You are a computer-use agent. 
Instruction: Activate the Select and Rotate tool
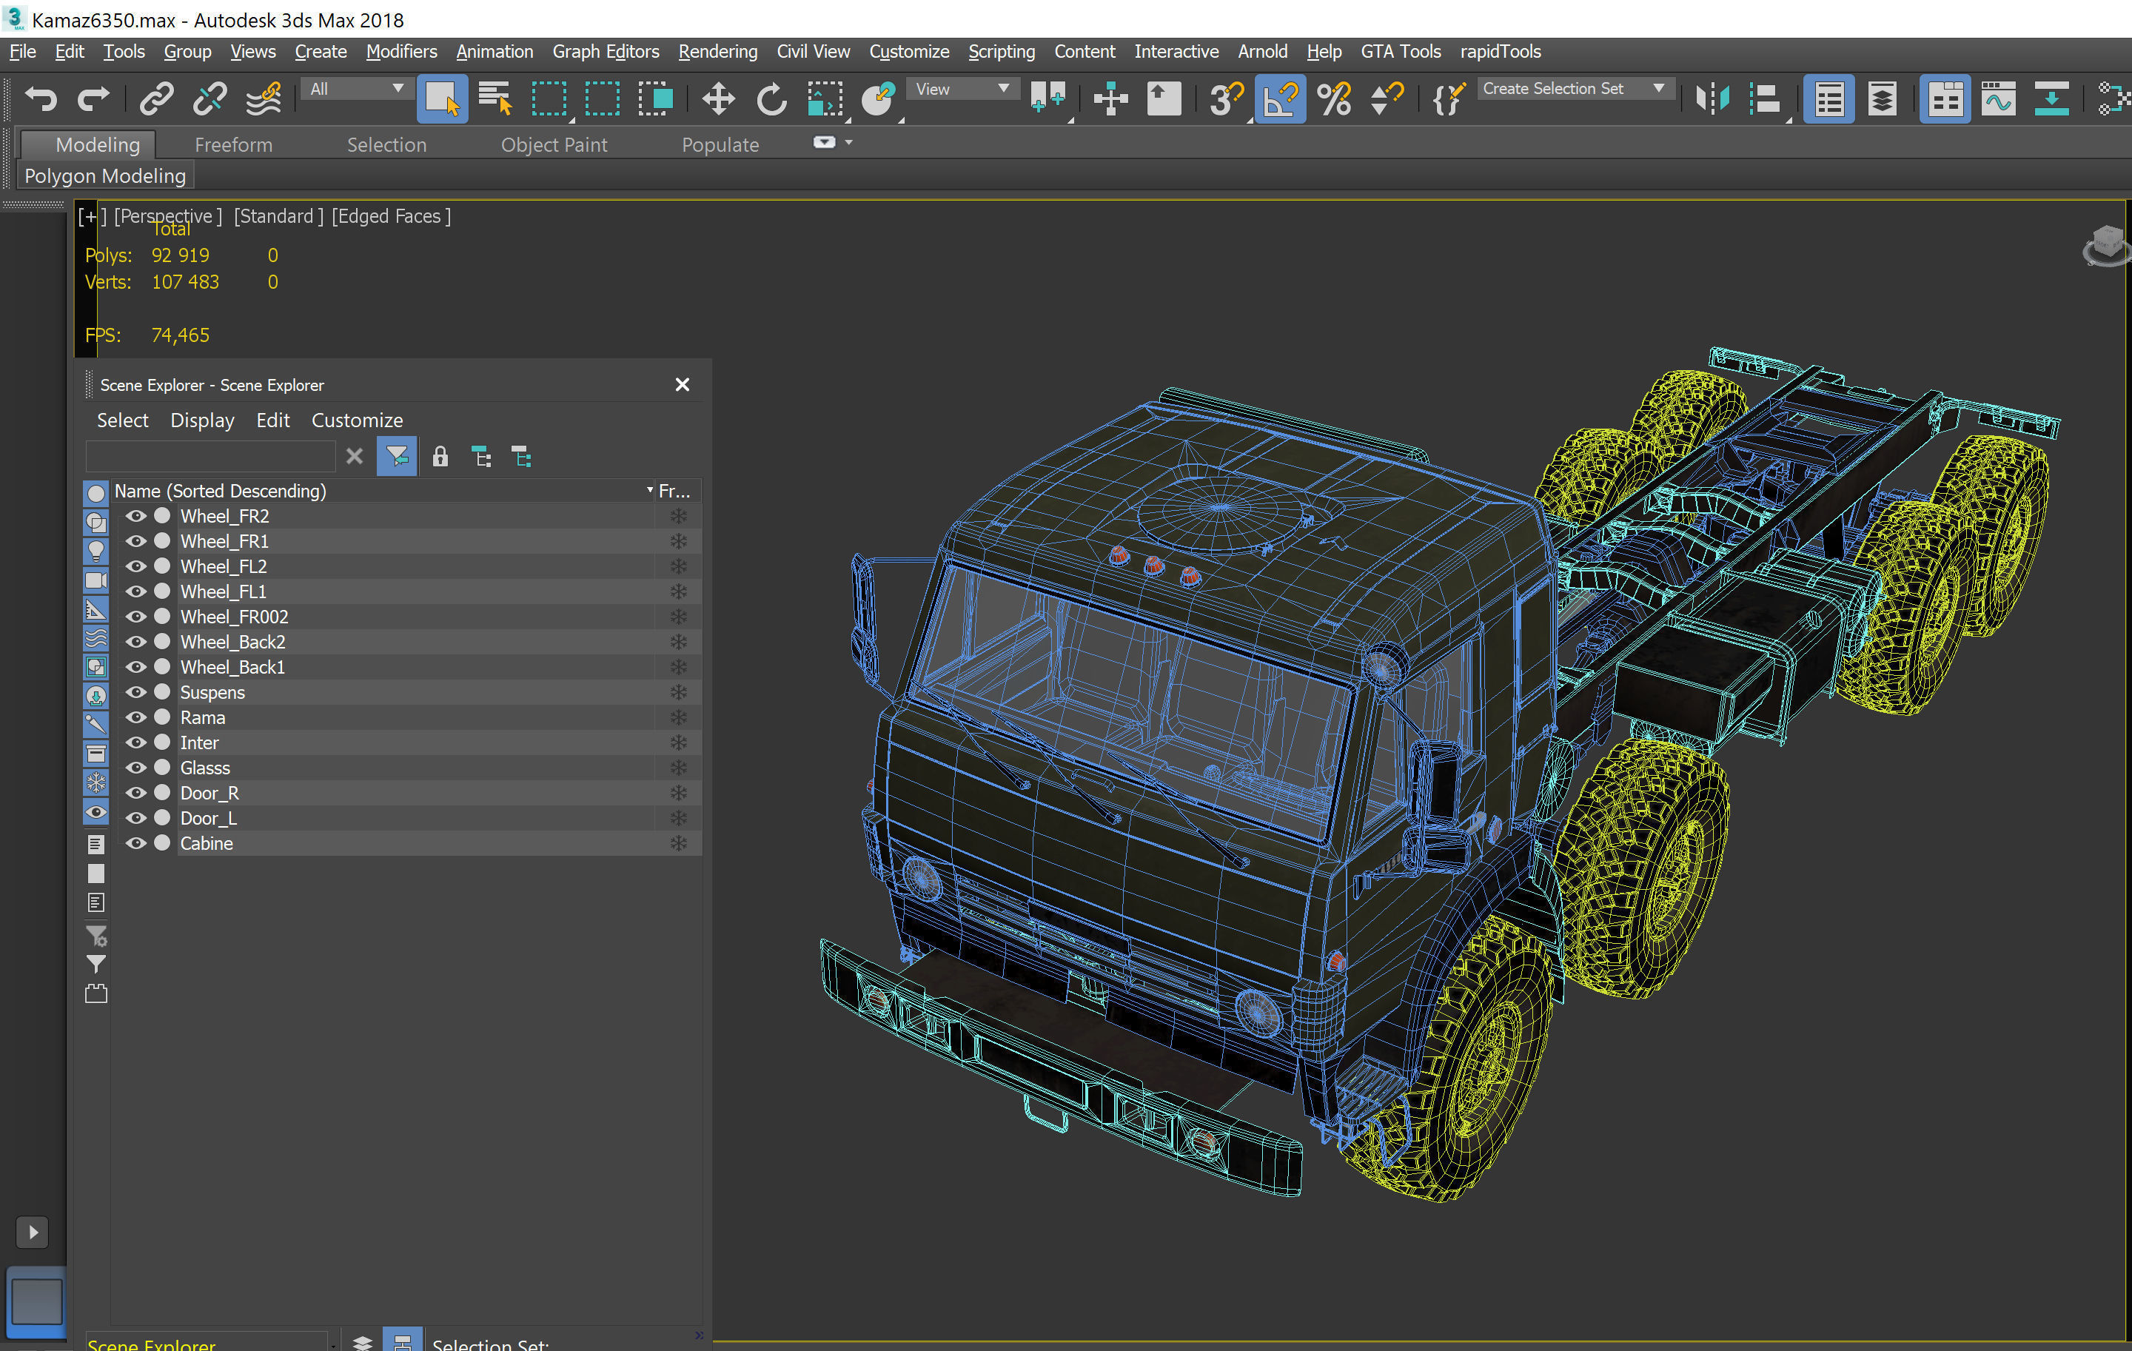[771, 98]
